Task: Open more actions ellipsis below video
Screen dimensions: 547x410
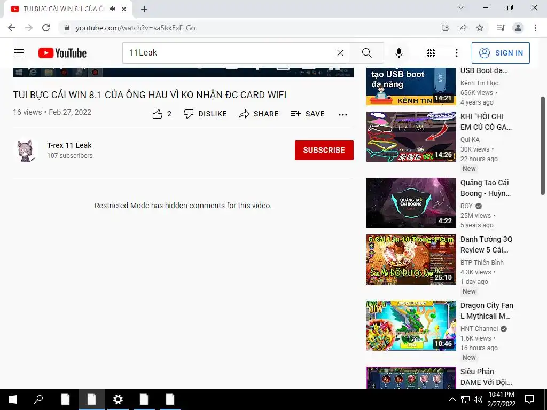Action: click(x=343, y=115)
